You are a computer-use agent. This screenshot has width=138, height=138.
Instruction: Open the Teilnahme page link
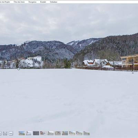[53, 2]
